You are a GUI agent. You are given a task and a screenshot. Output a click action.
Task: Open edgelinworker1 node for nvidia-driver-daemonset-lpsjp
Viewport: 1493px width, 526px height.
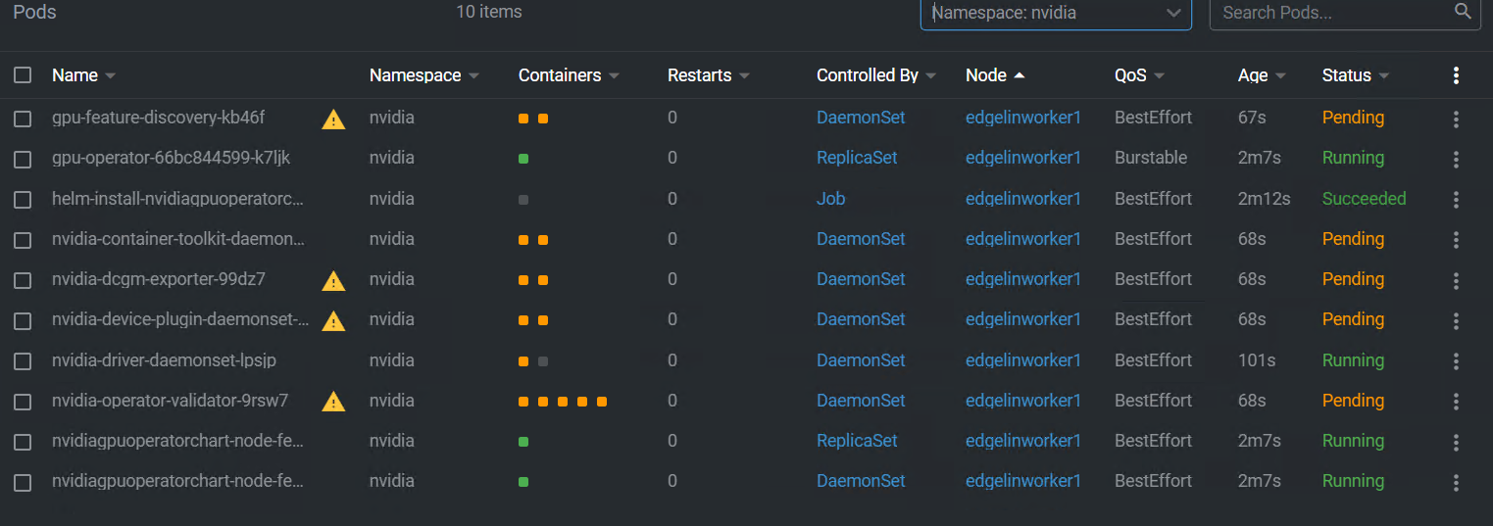pos(1022,360)
